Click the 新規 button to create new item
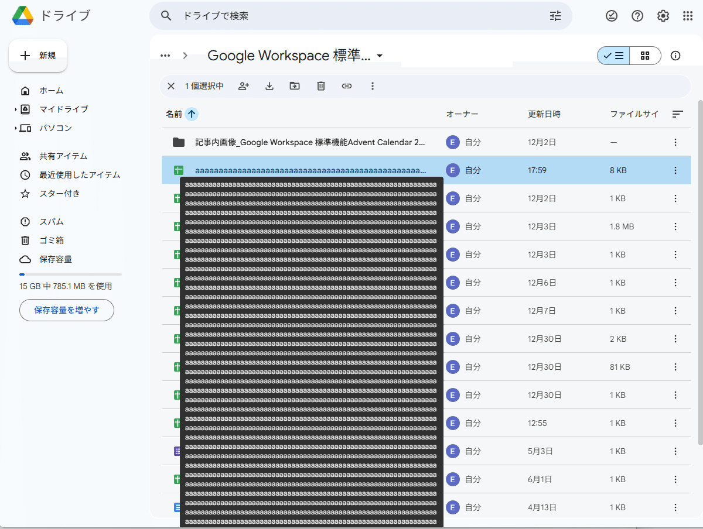The width and height of the screenshot is (703, 529). pos(37,55)
